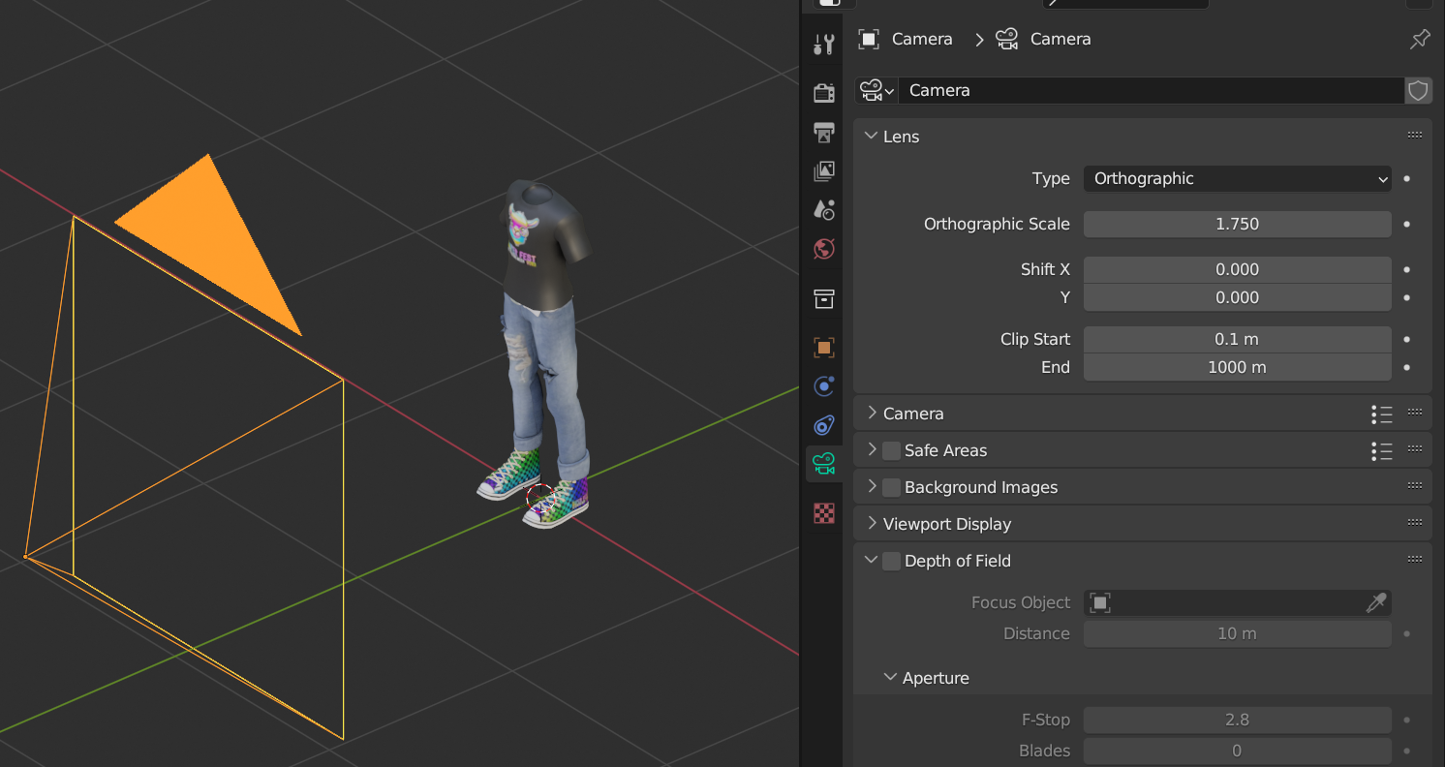Enable the Depth of Field checkbox
This screenshot has height=767, width=1445.
891,561
